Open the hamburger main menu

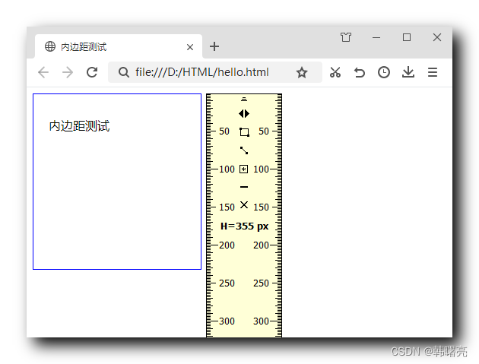(433, 72)
